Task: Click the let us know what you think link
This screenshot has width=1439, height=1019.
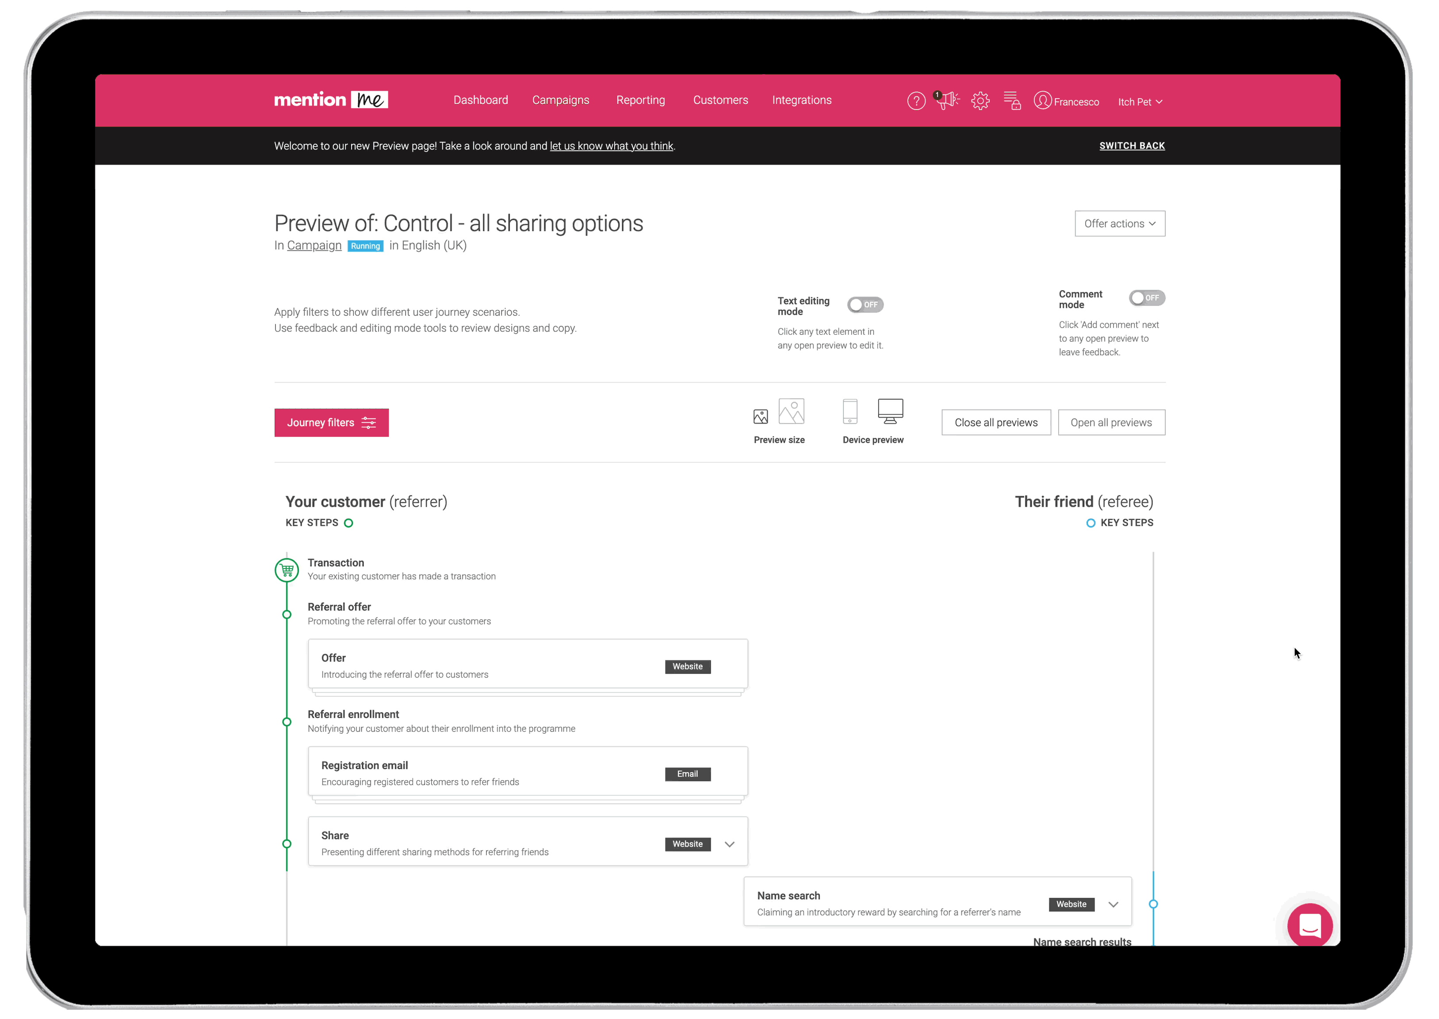Action: click(x=613, y=145)
